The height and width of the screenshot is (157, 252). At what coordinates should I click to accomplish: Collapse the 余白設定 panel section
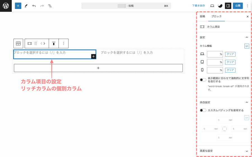[247, 102]
